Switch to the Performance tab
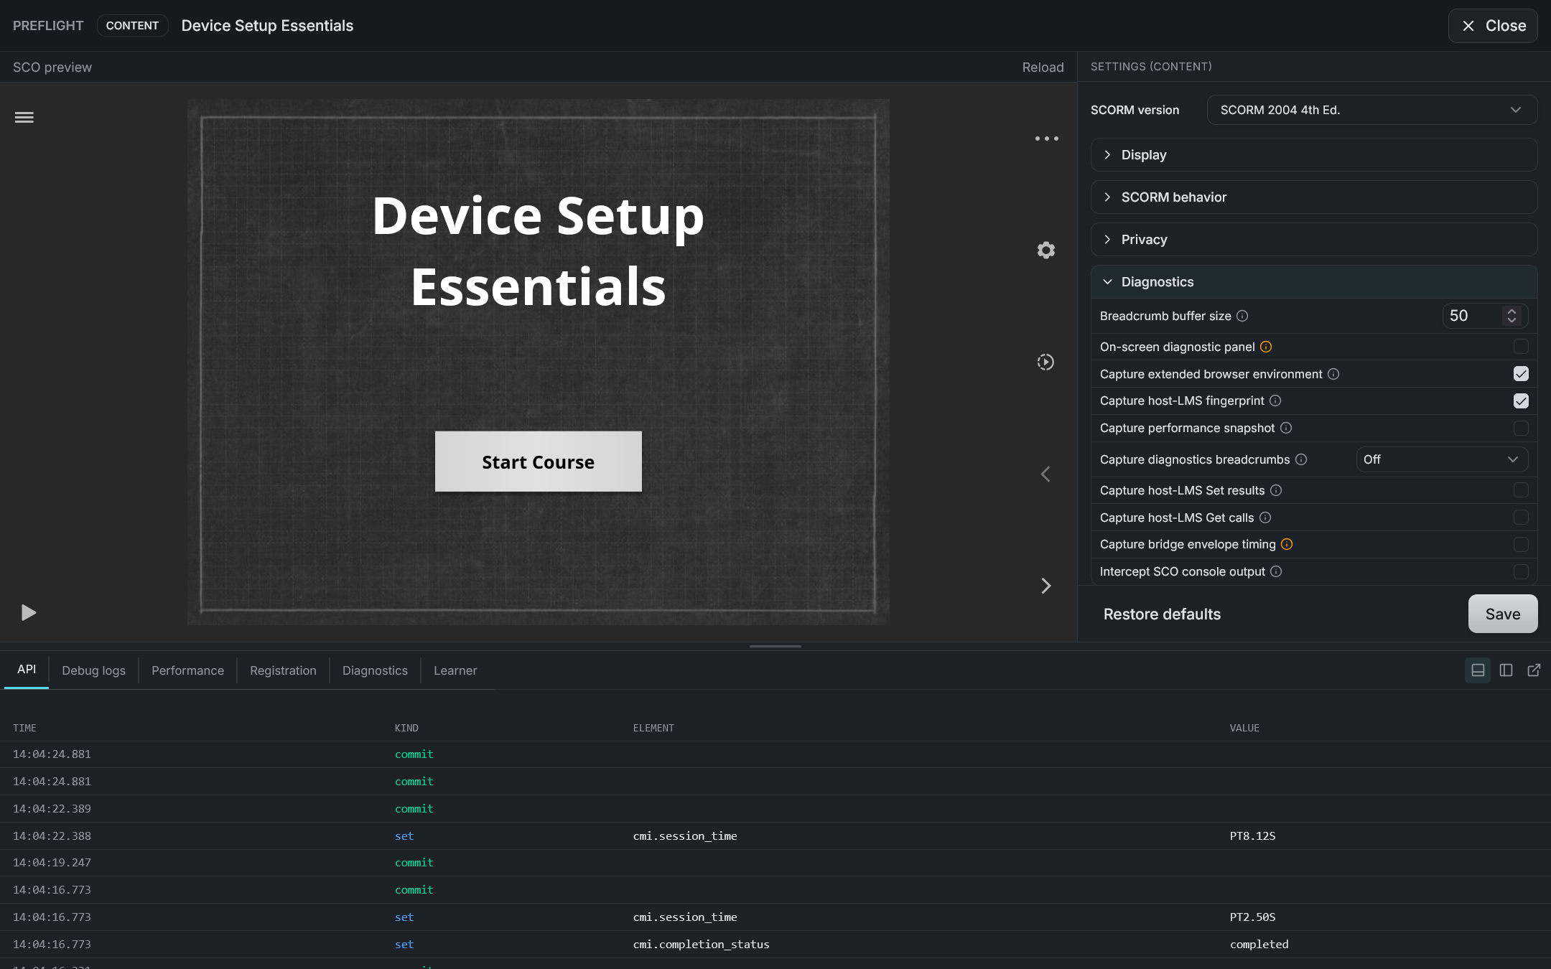This screenshot has width=1551, height=969. (x=187, y=670)
